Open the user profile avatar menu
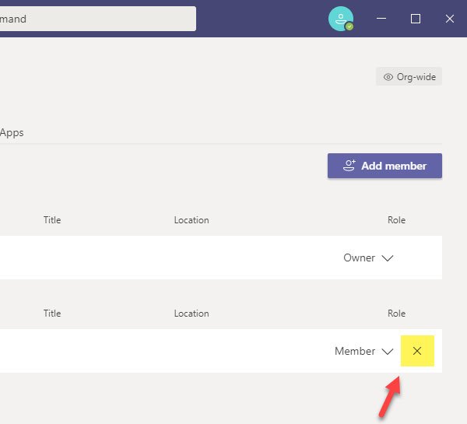467x424 pixels. pyautogui.click(x=341, y=19)
